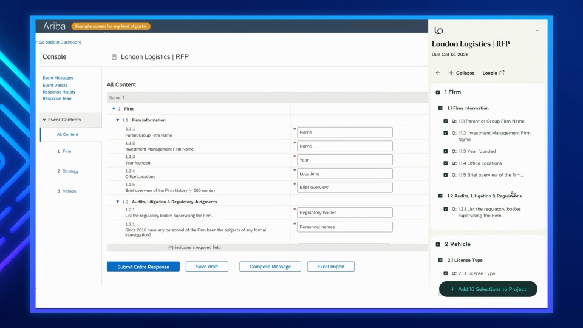Click the Ariba logo text
This screenshot has height=328, width=583.
click(x=54, y=26)
